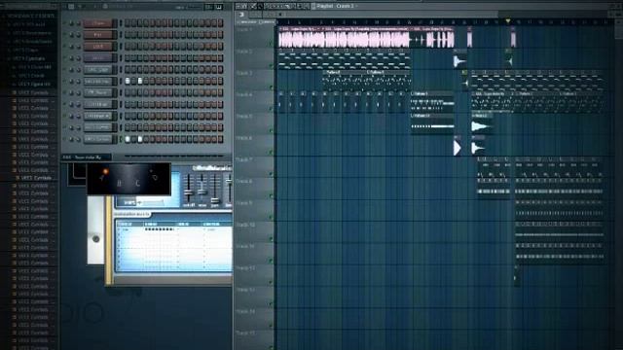Click the round knob on plugin's white side panel
This screenshot has height=350, width=623.
click(95, 239)
